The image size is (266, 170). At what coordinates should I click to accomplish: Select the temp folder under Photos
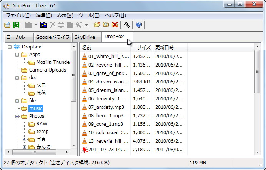(x=42, y=132)
